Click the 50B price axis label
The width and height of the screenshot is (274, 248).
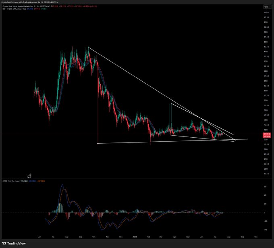pos(266,110)
